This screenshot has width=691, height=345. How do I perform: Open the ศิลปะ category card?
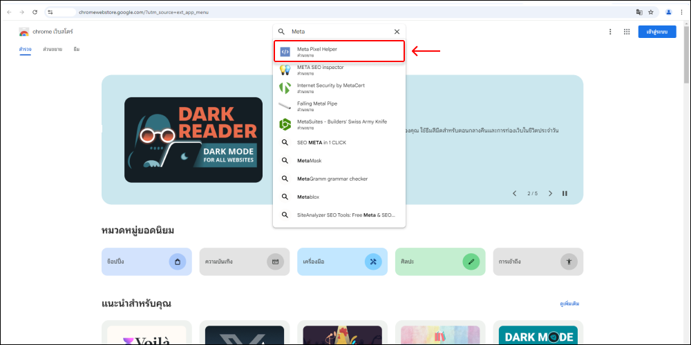tap(440, 262)
